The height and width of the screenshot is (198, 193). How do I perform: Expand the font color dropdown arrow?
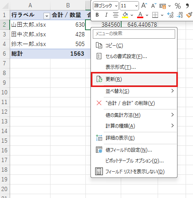tap(147, 15)
